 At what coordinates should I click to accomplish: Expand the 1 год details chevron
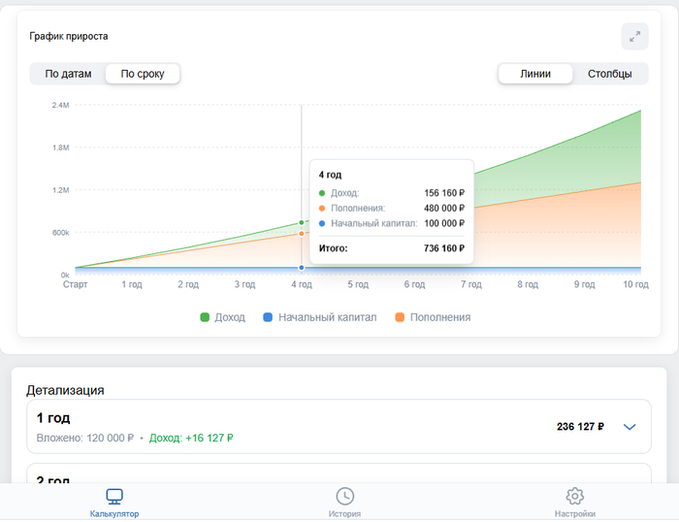click(629, 427)
